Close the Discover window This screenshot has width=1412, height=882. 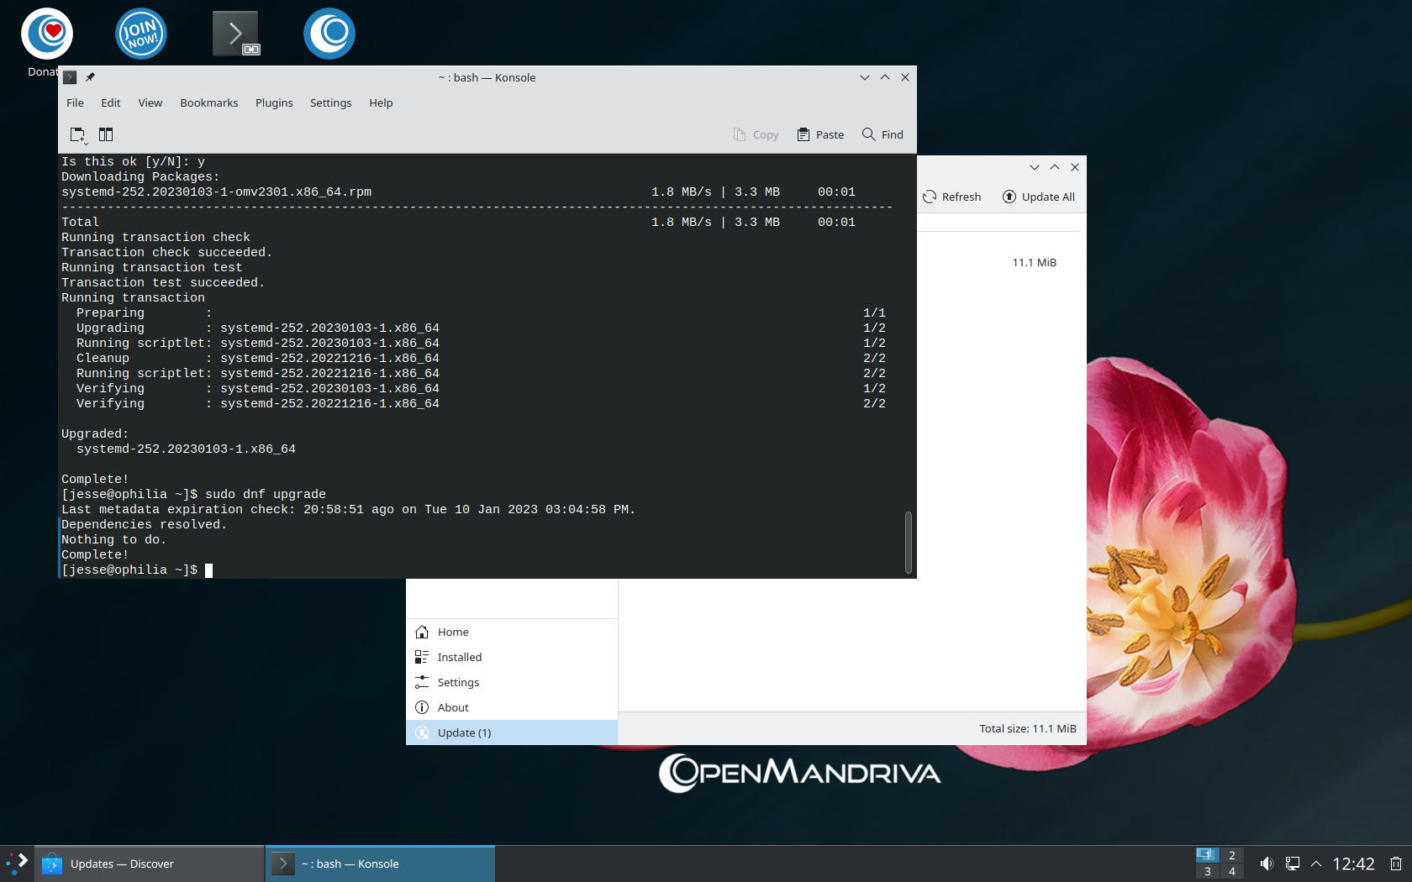pos(1075,167)
